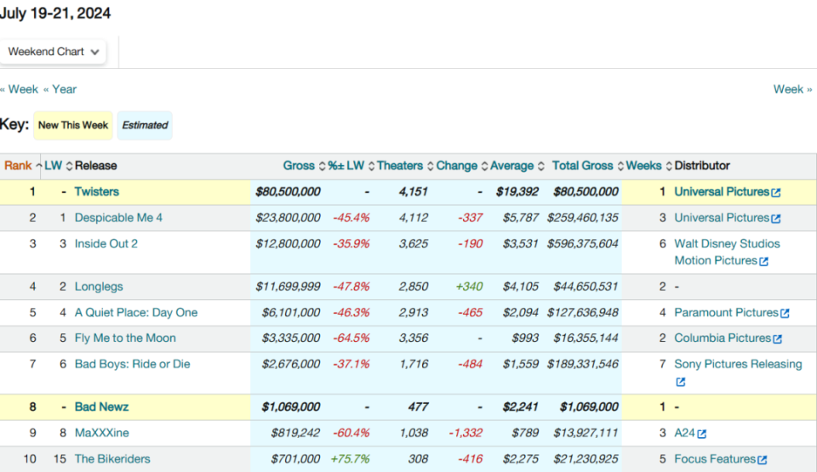
Task: Open Inside Out 2 release link
Action: pos(106,244)
